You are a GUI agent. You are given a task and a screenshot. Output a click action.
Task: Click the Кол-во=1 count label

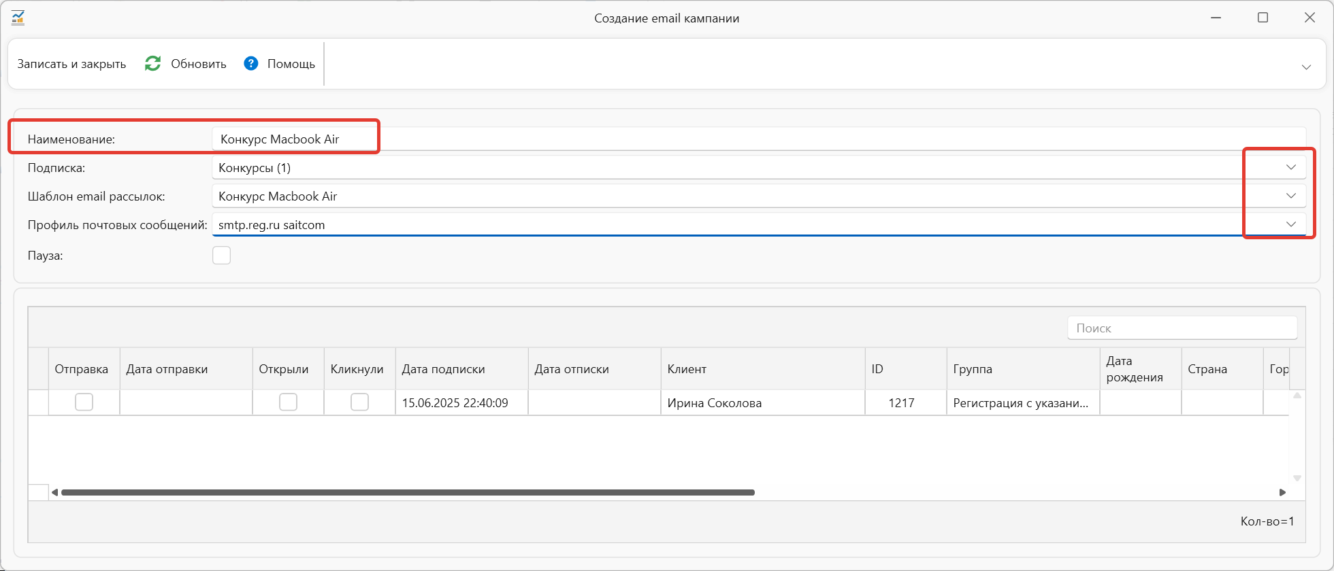click(1267, 521)
